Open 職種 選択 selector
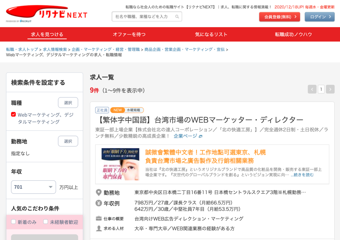Screen dimensions: 340x240 (x=68, y=103)
